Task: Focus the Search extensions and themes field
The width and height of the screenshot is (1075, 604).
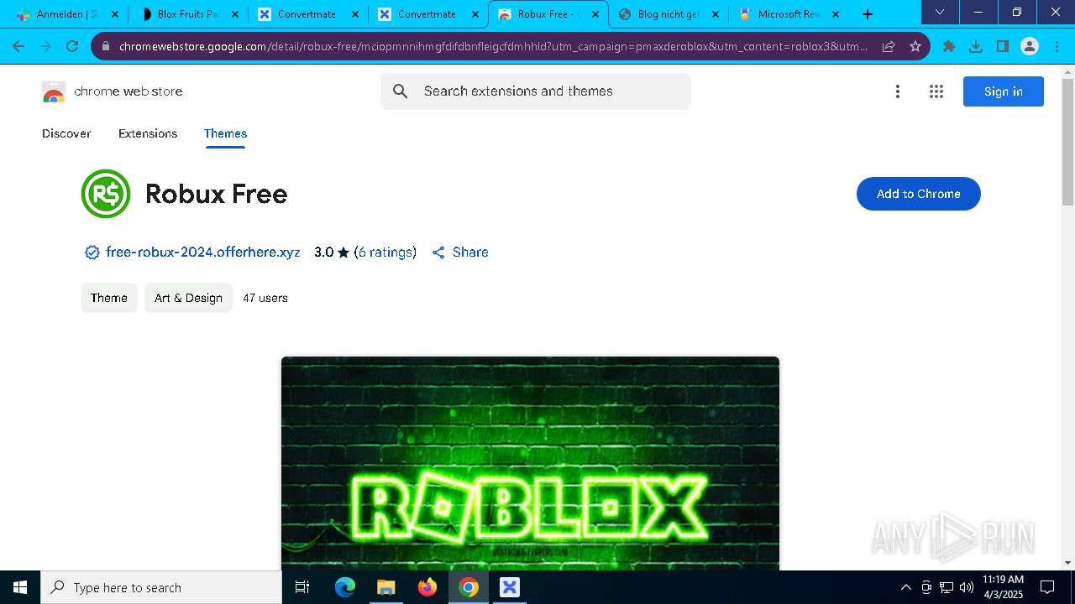Action: coord(536,91)
